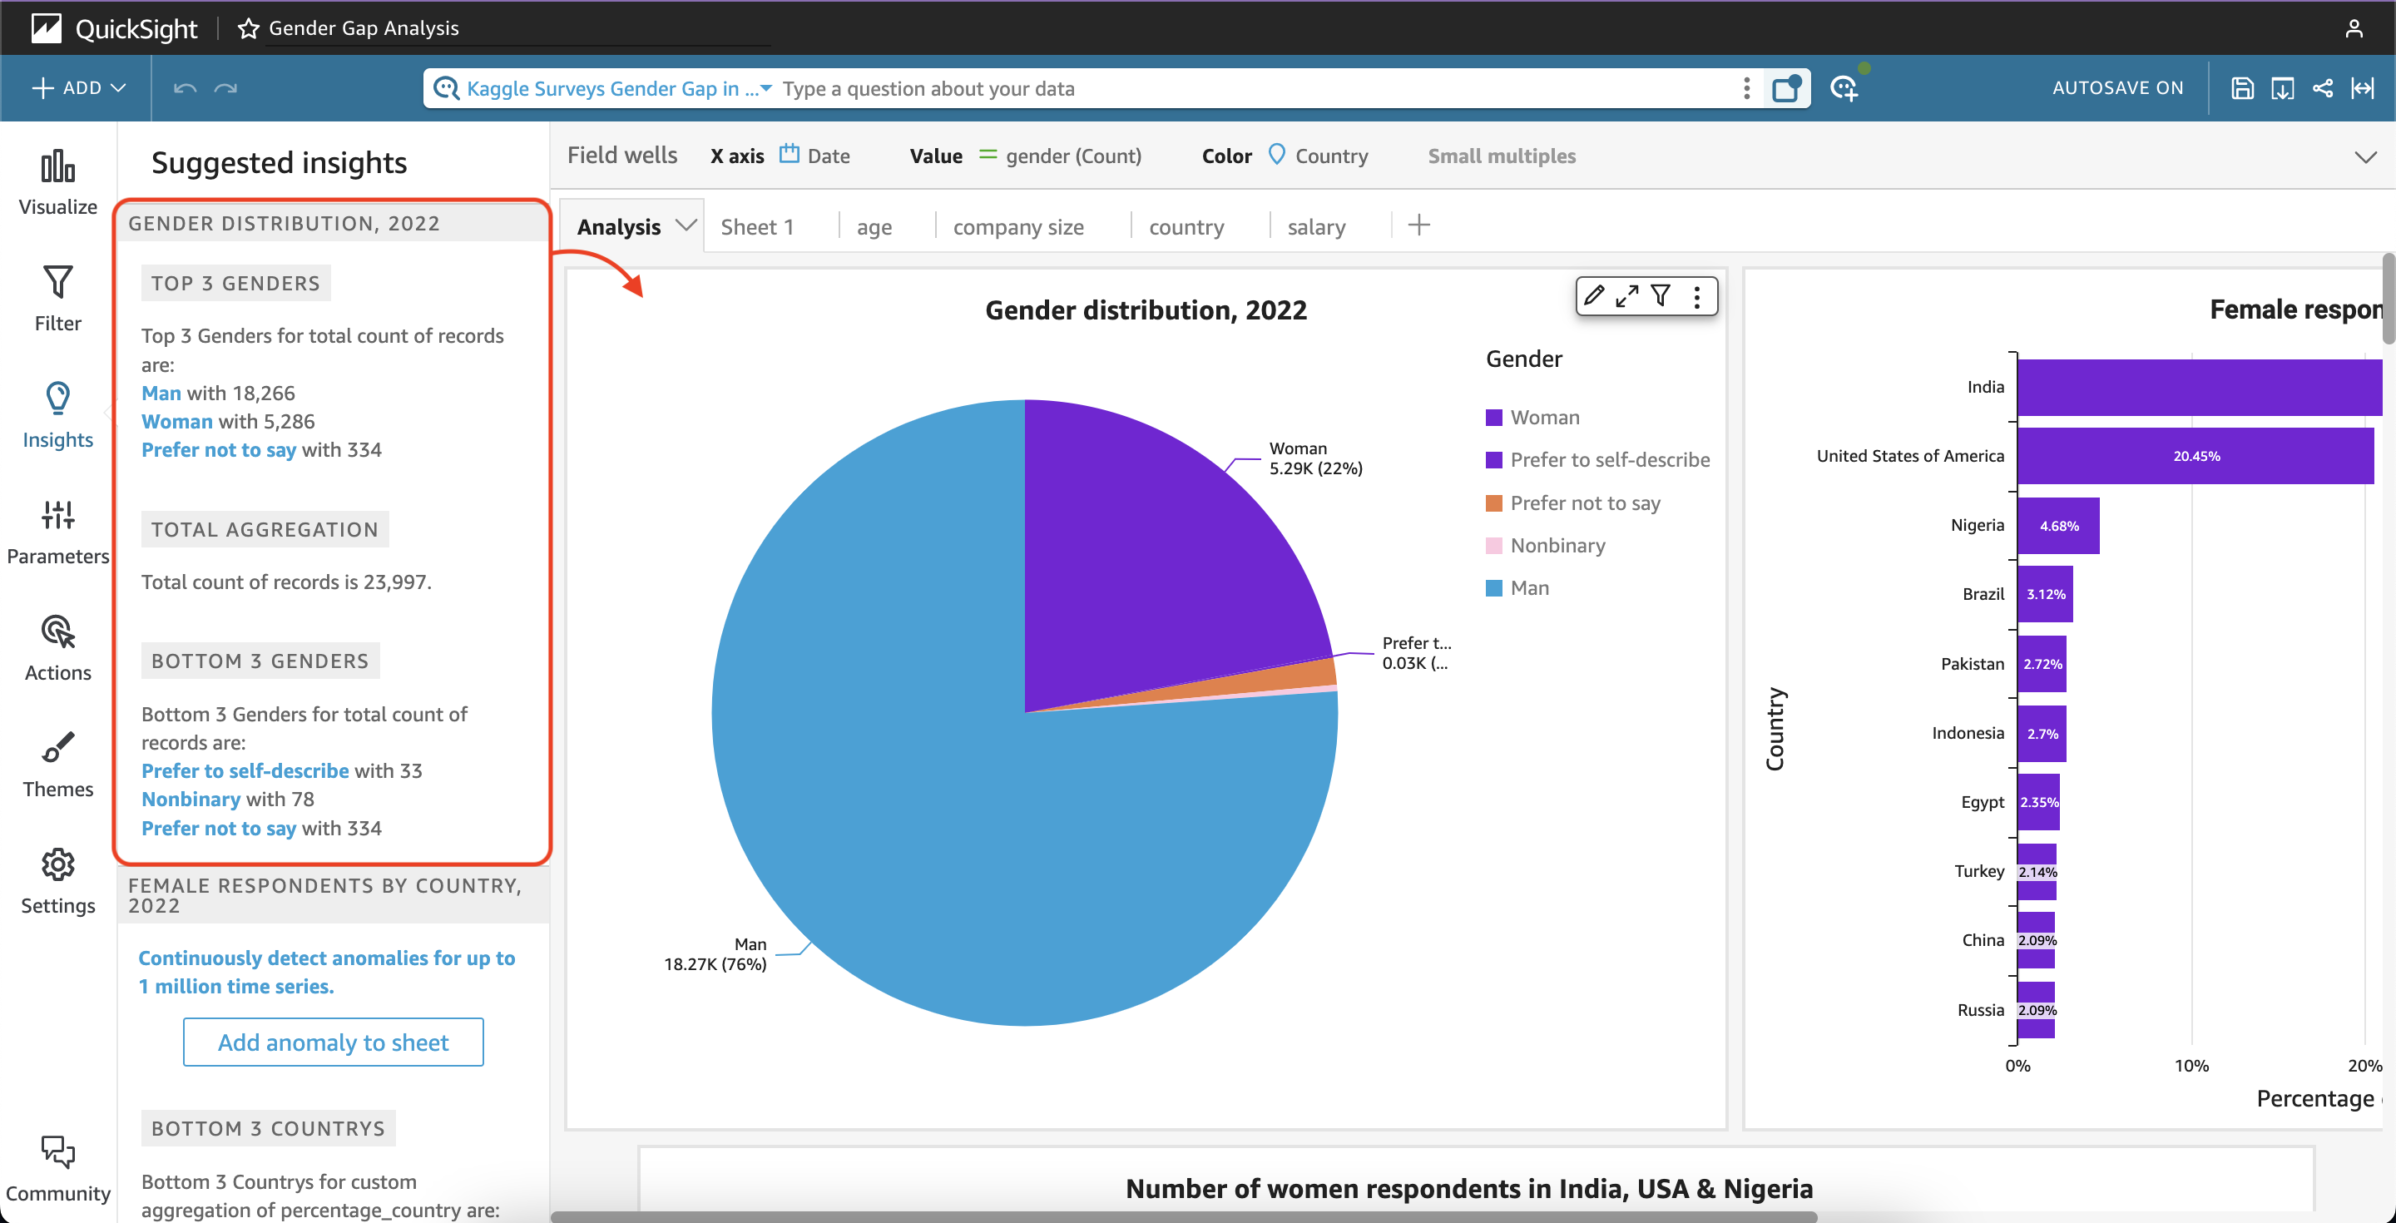Click the undo arrow in toolbar
2396x1223 pixels.
pos(185,88)
